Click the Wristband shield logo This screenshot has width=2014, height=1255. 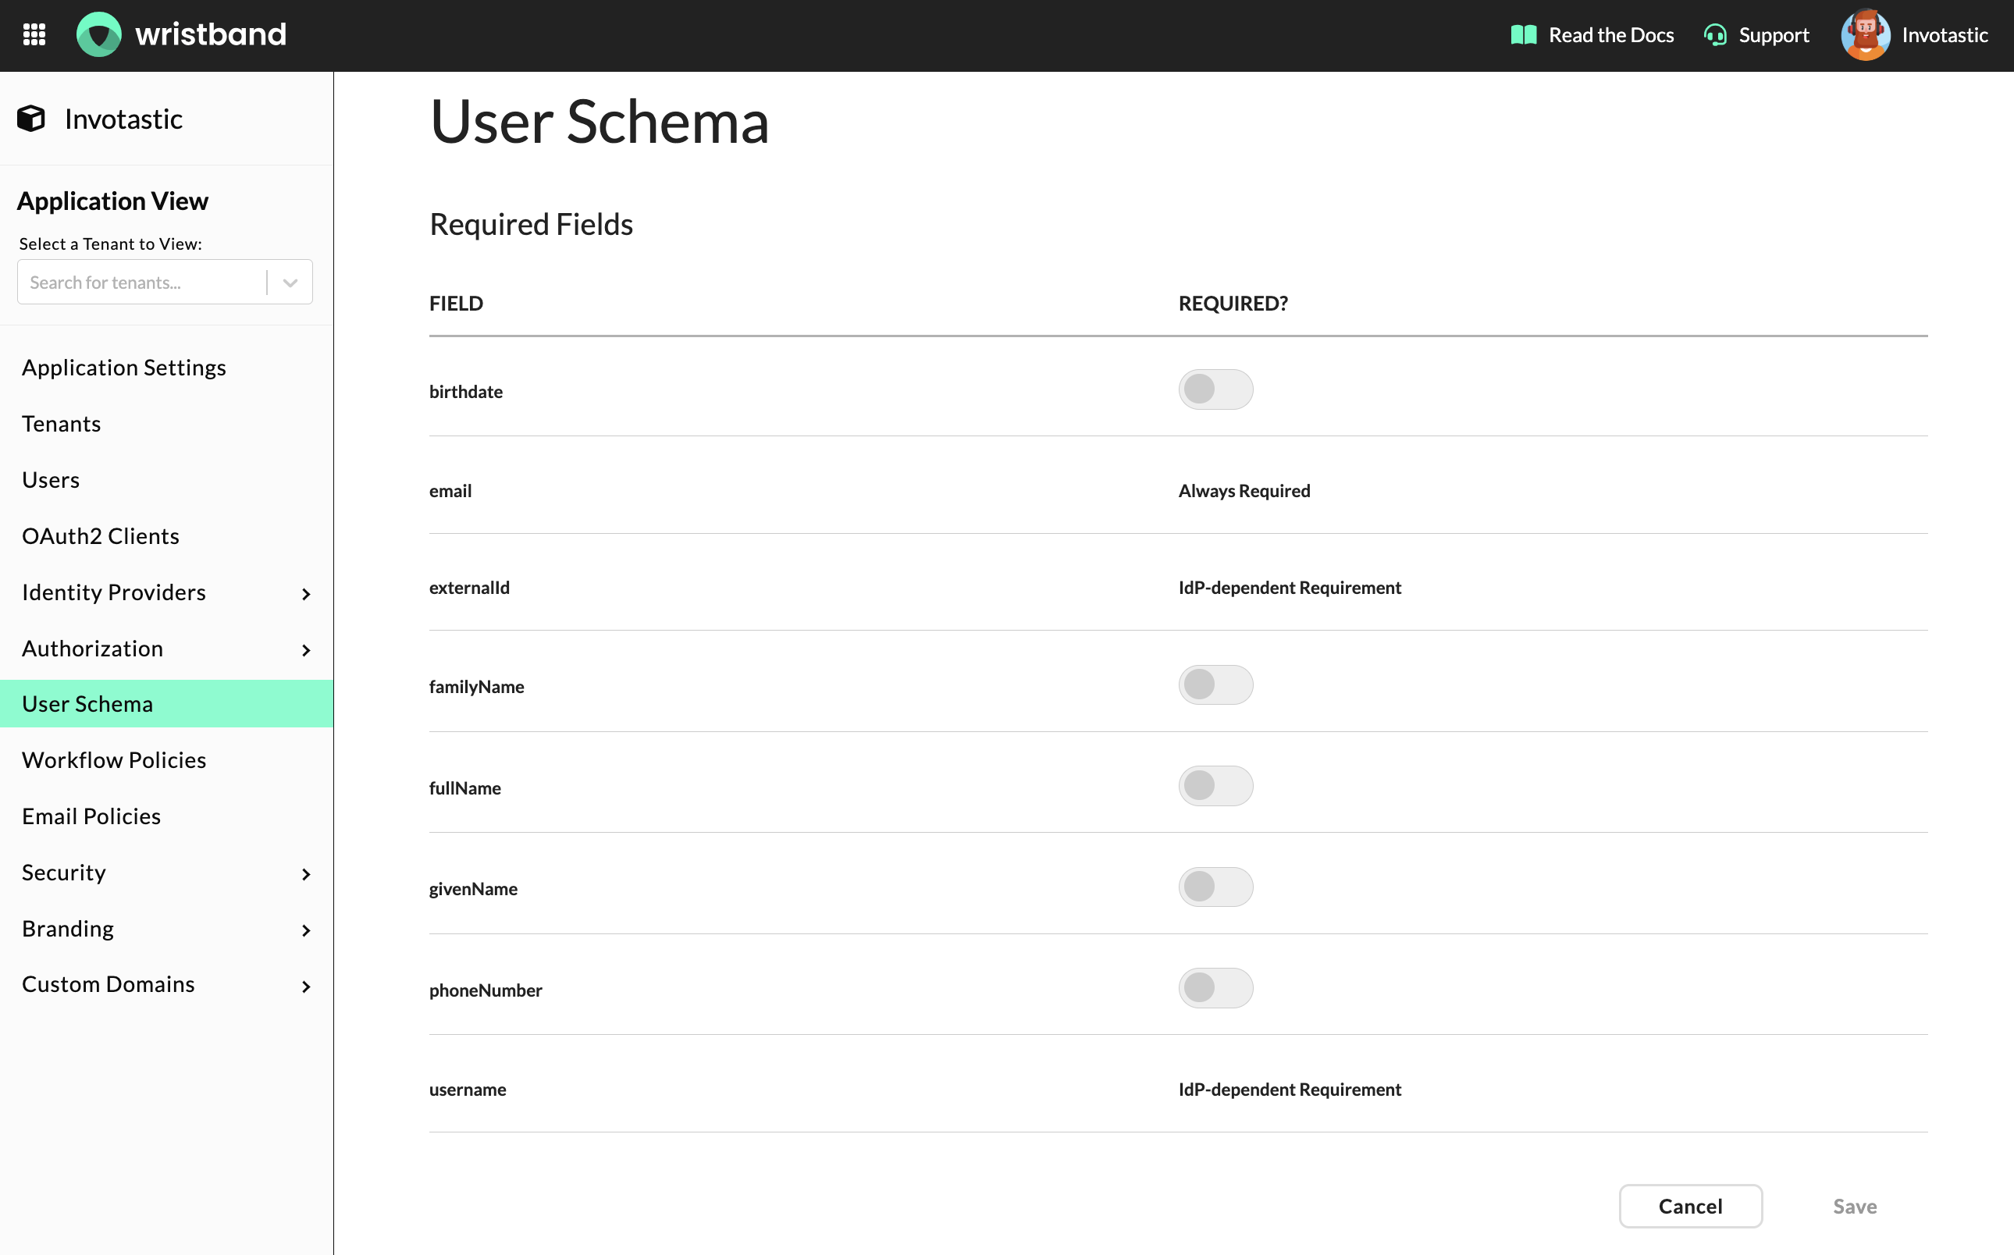[99, 35]
